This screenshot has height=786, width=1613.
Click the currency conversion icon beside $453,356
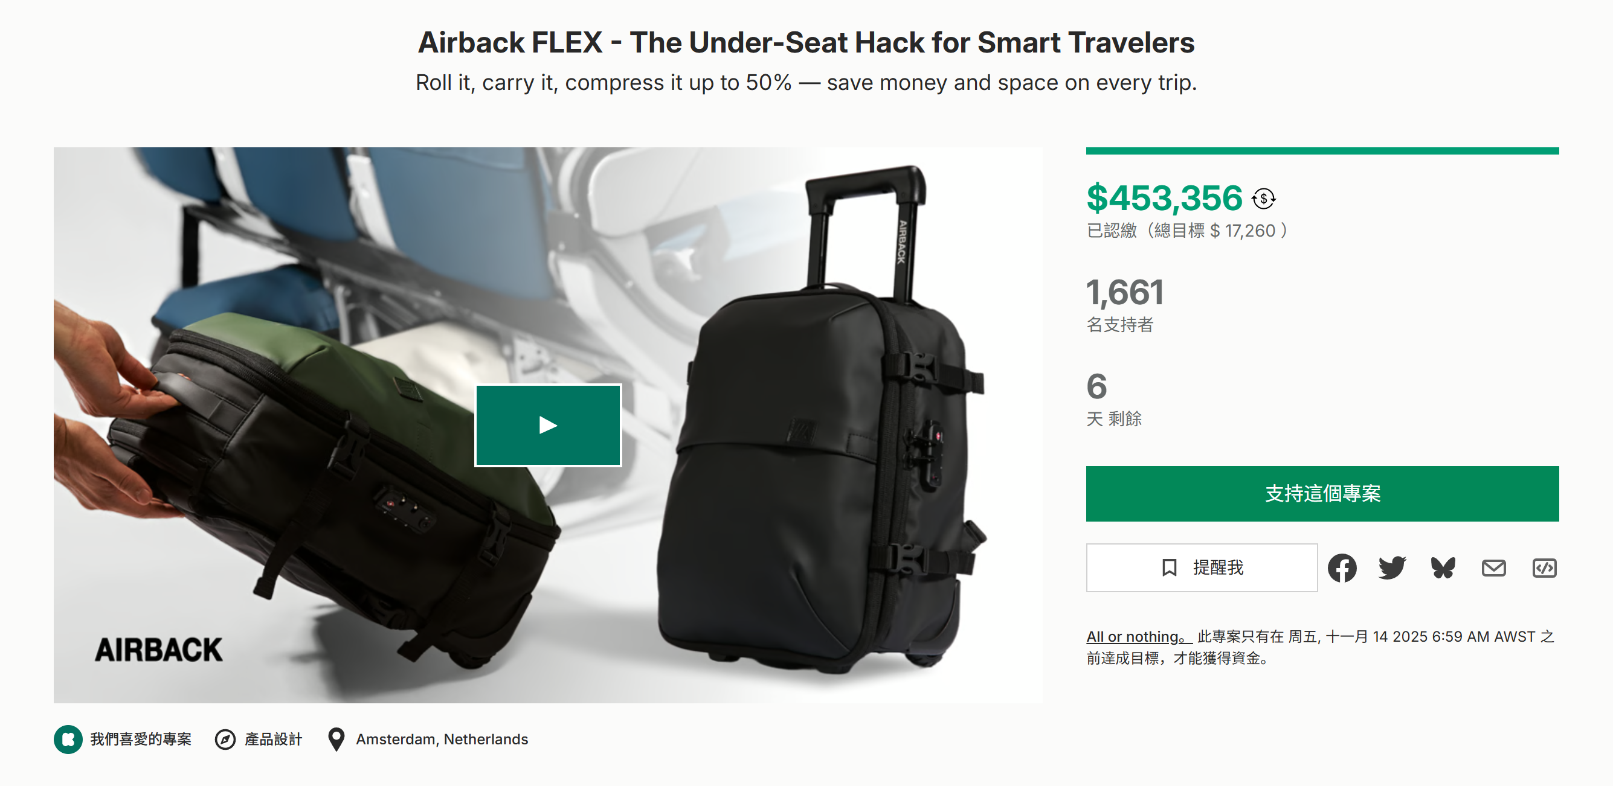pos(1264,199)
